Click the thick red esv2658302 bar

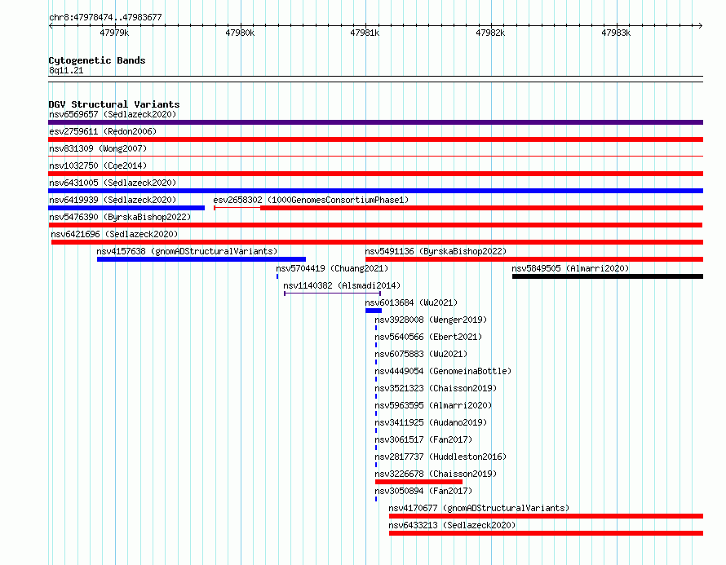[481, 208]
